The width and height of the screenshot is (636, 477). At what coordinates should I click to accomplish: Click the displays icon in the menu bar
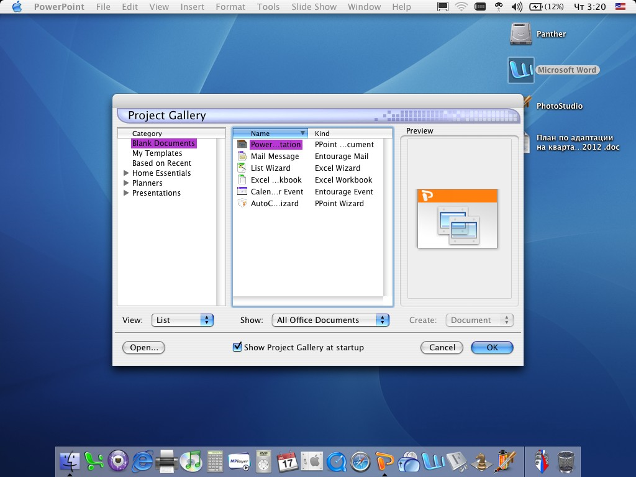click(x=442, y=6)
